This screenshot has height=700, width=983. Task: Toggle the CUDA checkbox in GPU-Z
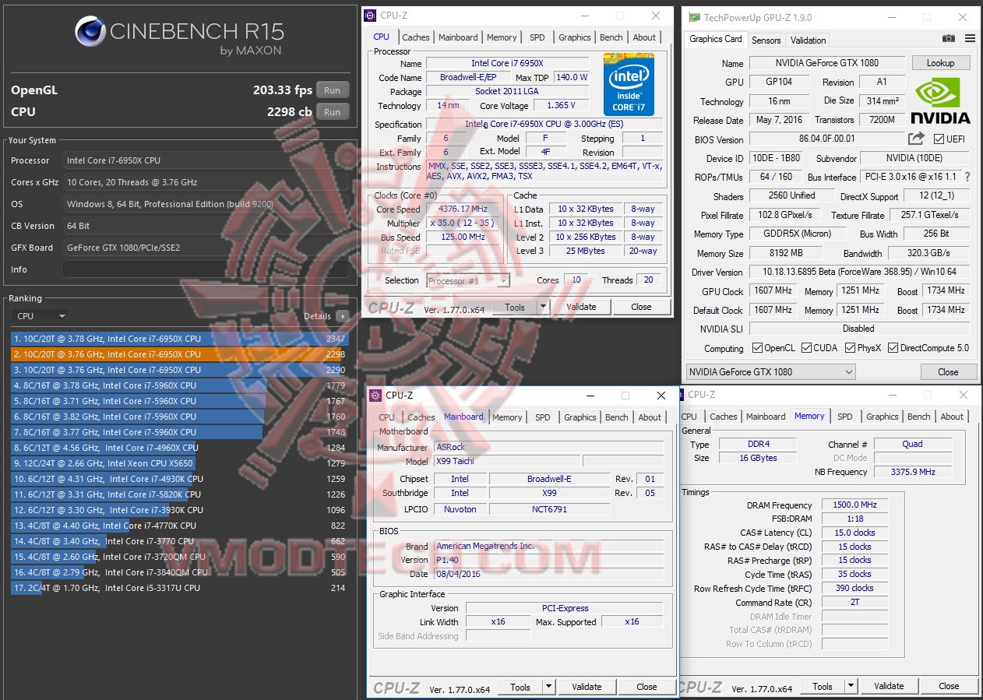(806, 348)
